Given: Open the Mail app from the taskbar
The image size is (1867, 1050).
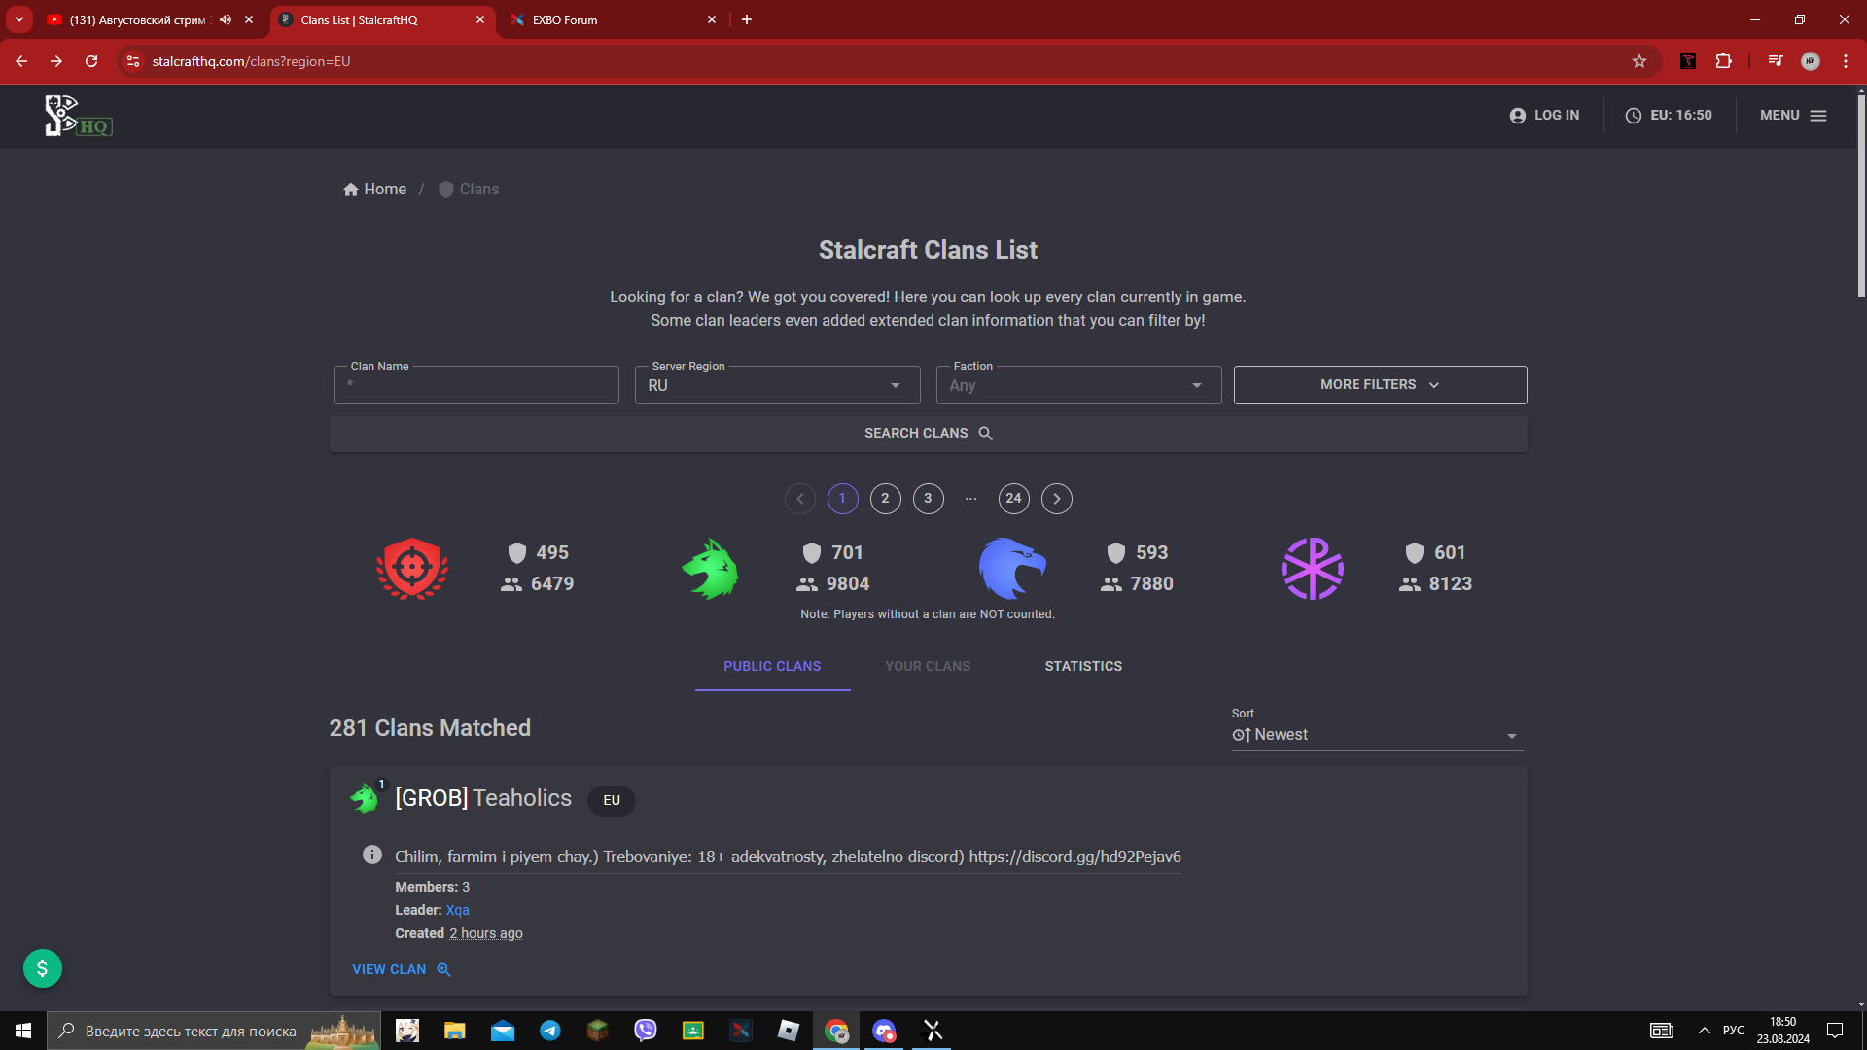Looking at the screenshot, I should pos(503,1031).
